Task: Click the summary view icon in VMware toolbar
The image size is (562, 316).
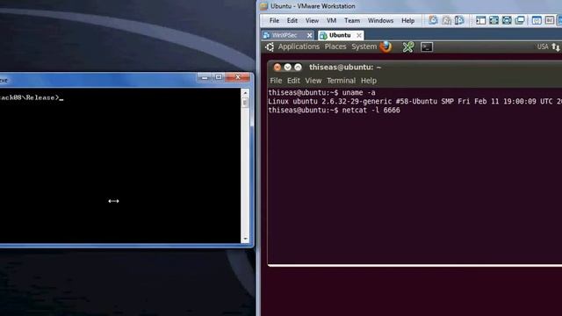Action: (x=537, y=20)
